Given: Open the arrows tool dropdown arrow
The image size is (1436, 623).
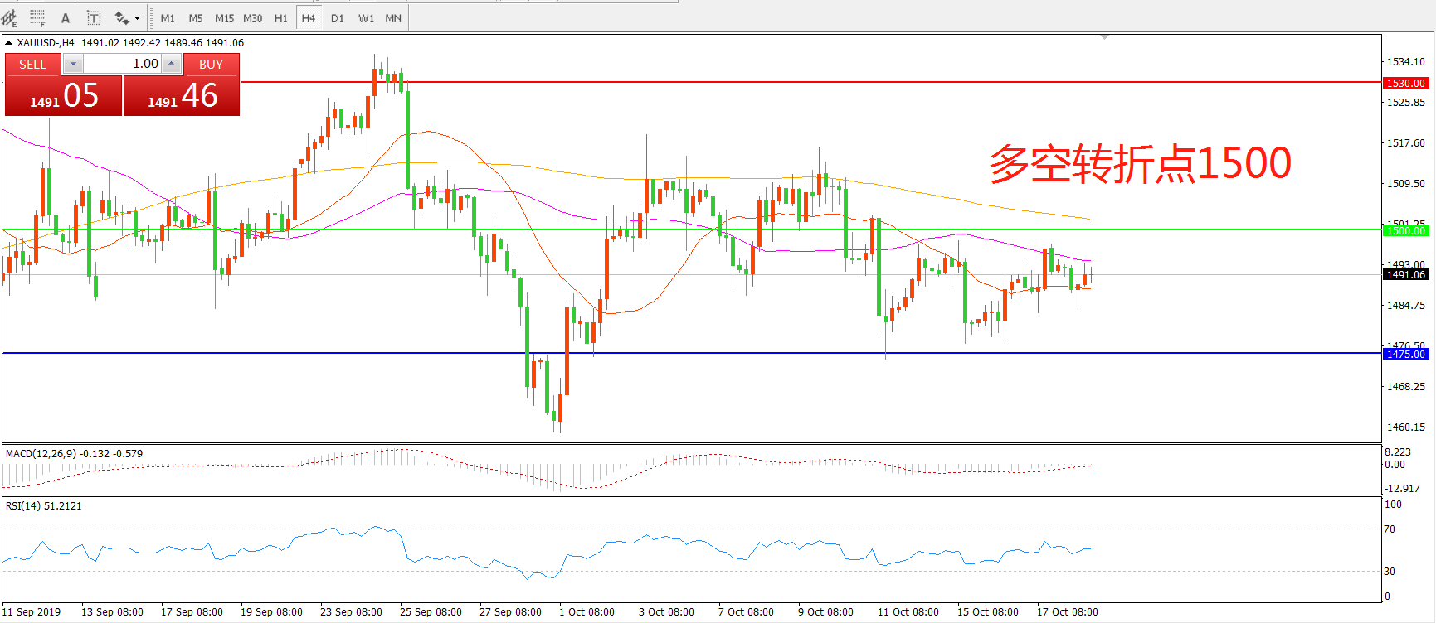Looking at the screenshot, I should pos(137,17).
